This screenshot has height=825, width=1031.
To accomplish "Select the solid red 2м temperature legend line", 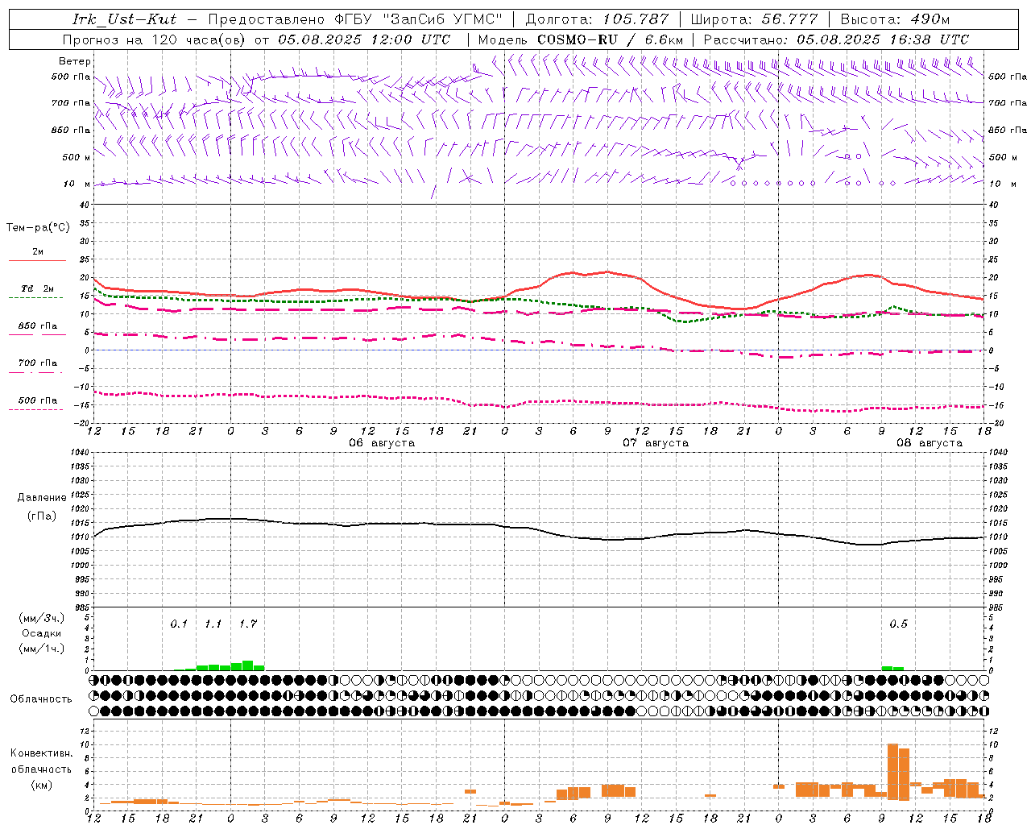I will (x=37, y=260).
